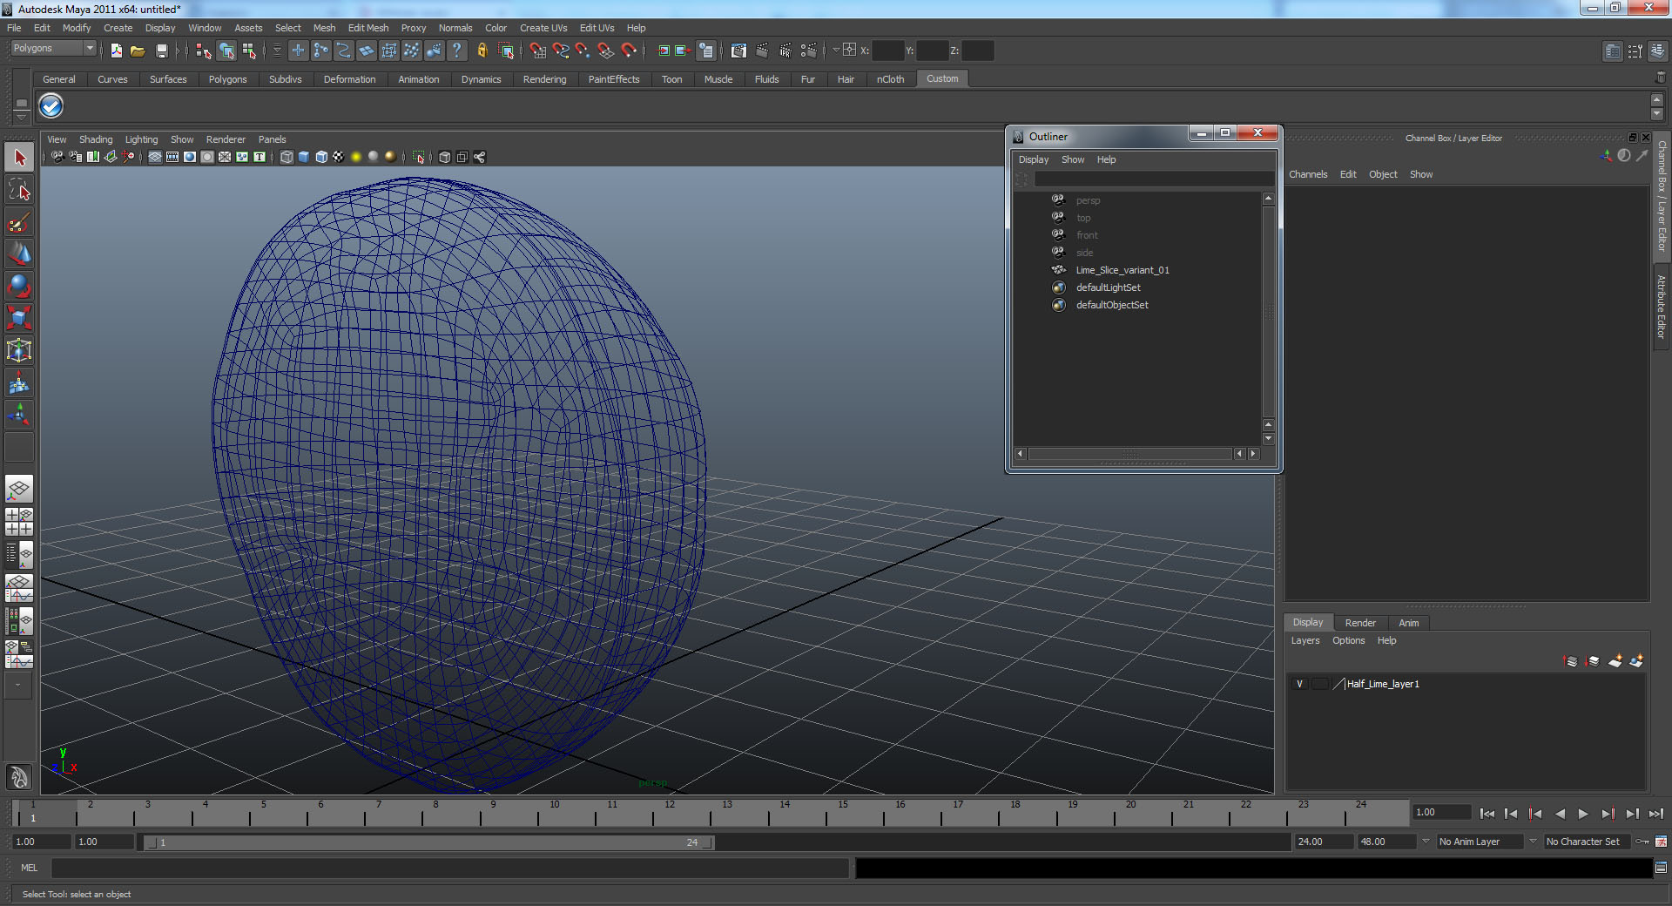The width and height of the screenshot is (1672, 906).
Task: Click Render Current Frame clapboard icon
Action: [x=762, y=51]
